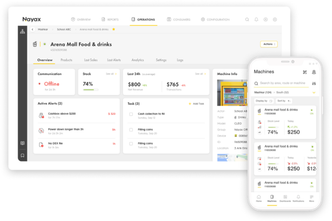Tap the filter sliders icon beside mobile search
The height and width of the screenshot is (221, 332).
[314, 83]
